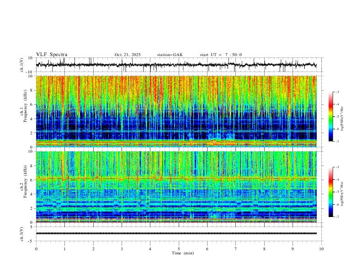Click the lower colorbar 'log(PSD)' label
The image size is (362, 279).
coord(342,194)
